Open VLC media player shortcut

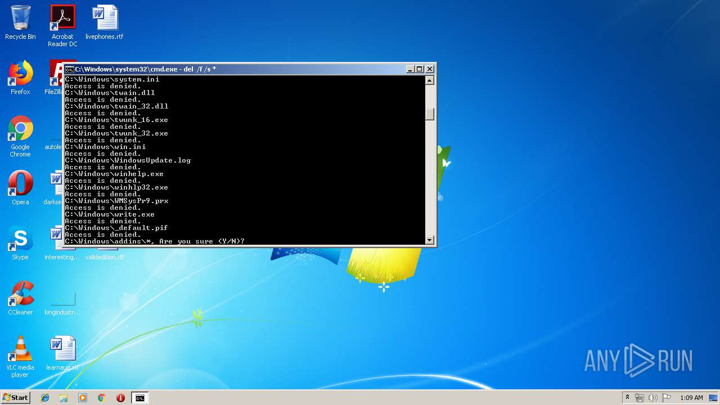pyautogui.click(x=20, y=357)
